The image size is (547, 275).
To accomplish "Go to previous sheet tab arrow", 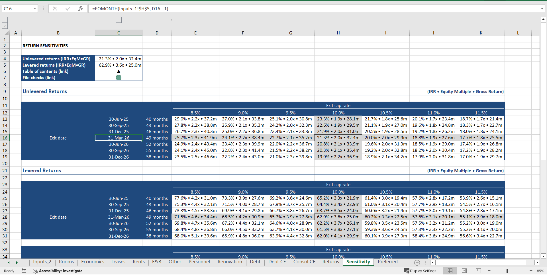I will pos(9,262).
